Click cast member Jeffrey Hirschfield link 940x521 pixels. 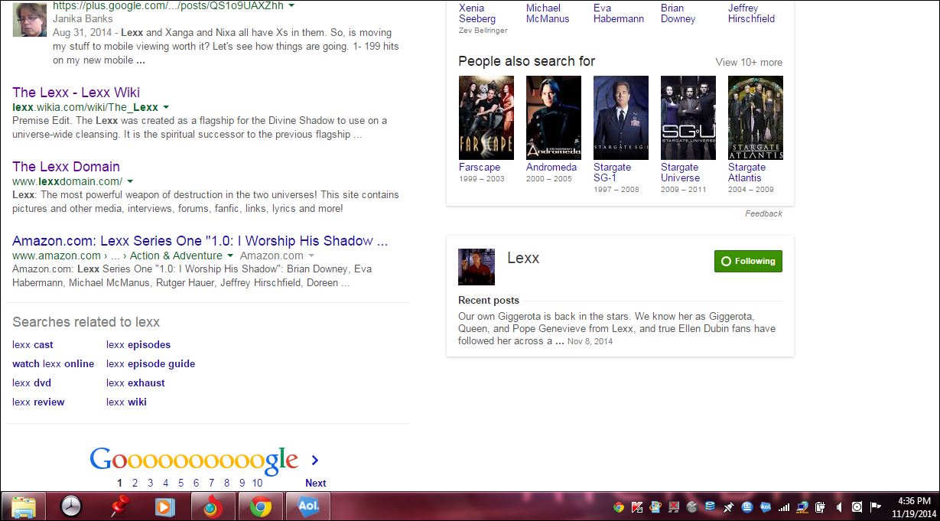752,13
